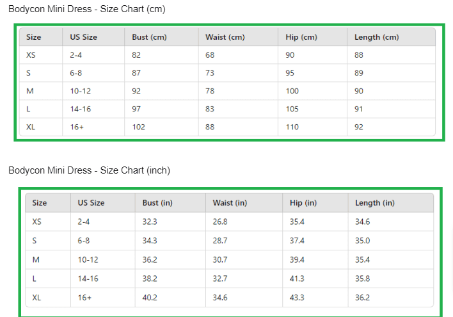Select the bust value 32.3 cell
Image resolution: width=453 pixels, height=317 pixels.
[150, 222]
